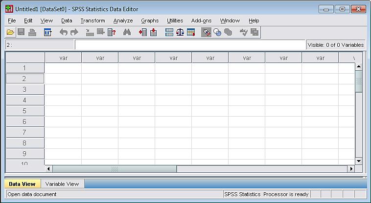The height and width of the screenshot is (203, 371).
Task: Select row header 1
Action: [25, 68]
